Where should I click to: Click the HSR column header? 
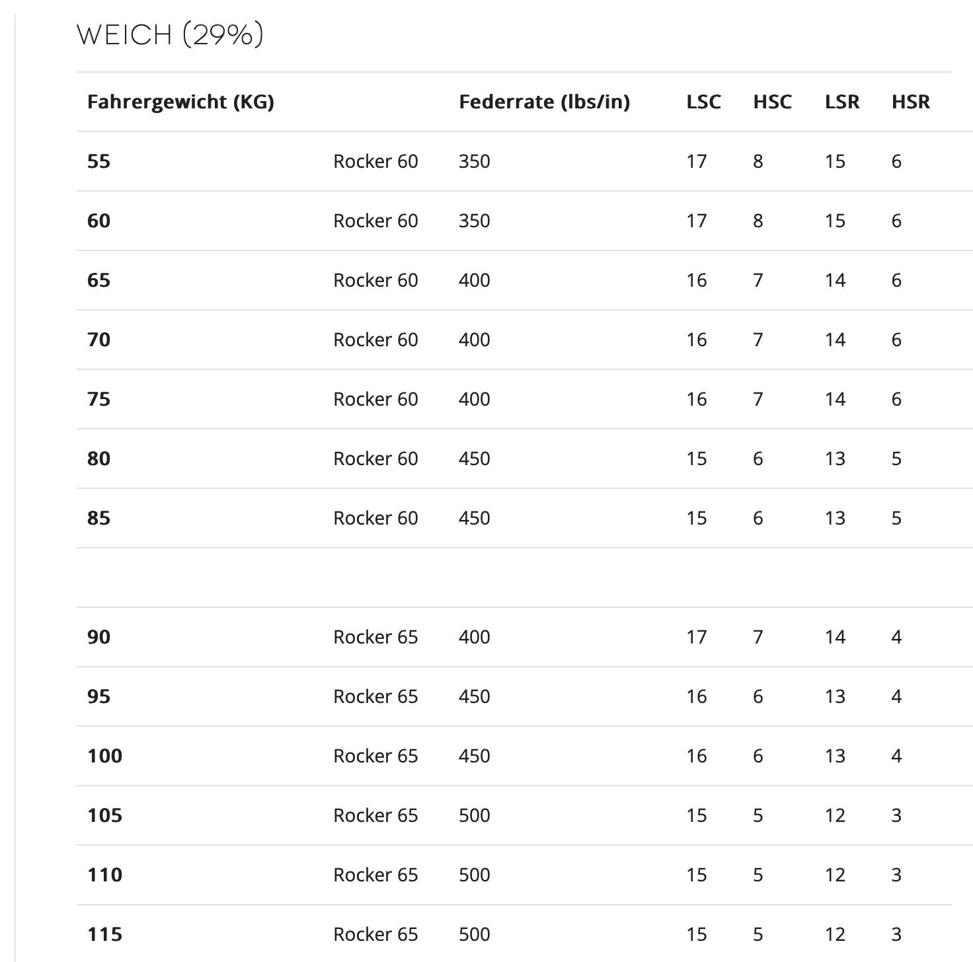pyautogui.click(x=910, y=102)
